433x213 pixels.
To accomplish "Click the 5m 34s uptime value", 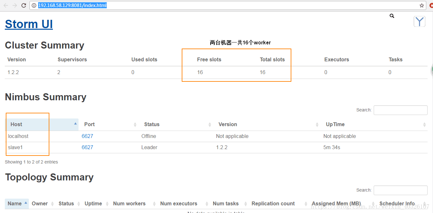I will (x=332, y=147).
